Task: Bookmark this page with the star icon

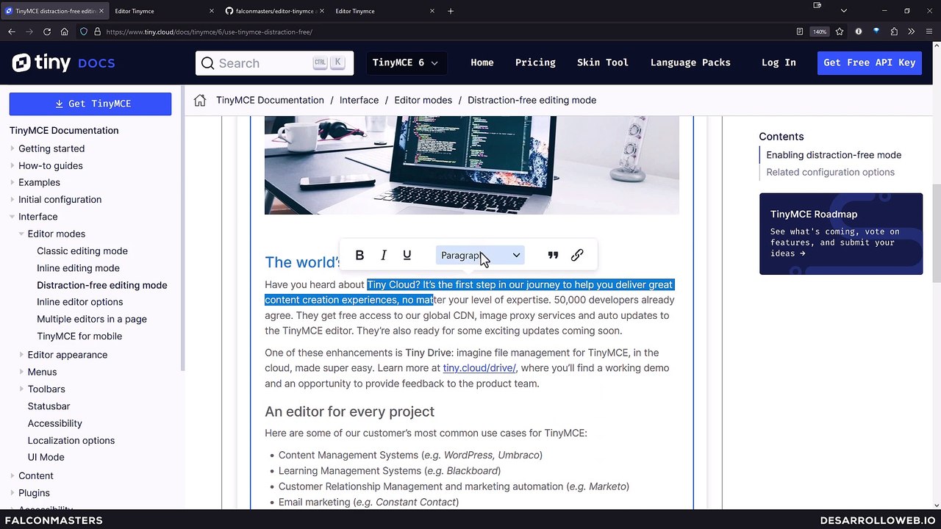Action: 840,32
